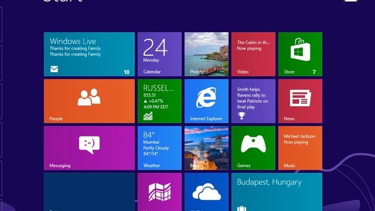Open the Bing tile with city photo
Viewport: 375px width, 211px height.
click(x=206, y=148)
